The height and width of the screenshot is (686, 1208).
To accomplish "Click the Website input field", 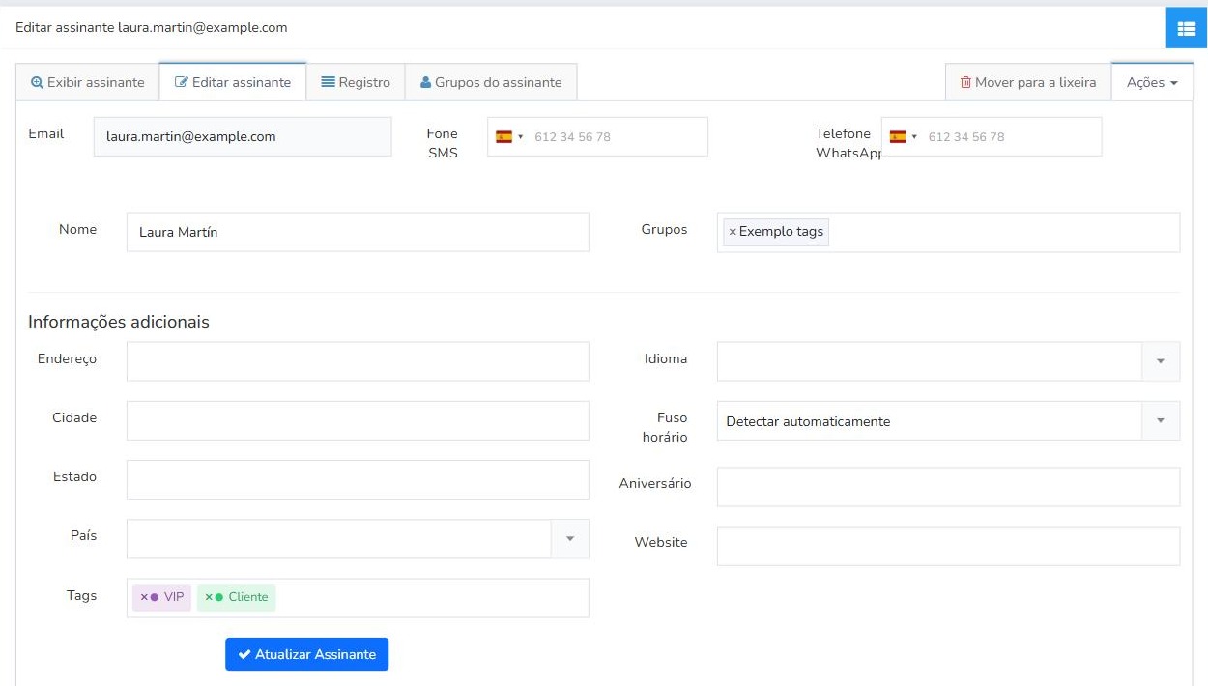I will (x=948, y=546).
